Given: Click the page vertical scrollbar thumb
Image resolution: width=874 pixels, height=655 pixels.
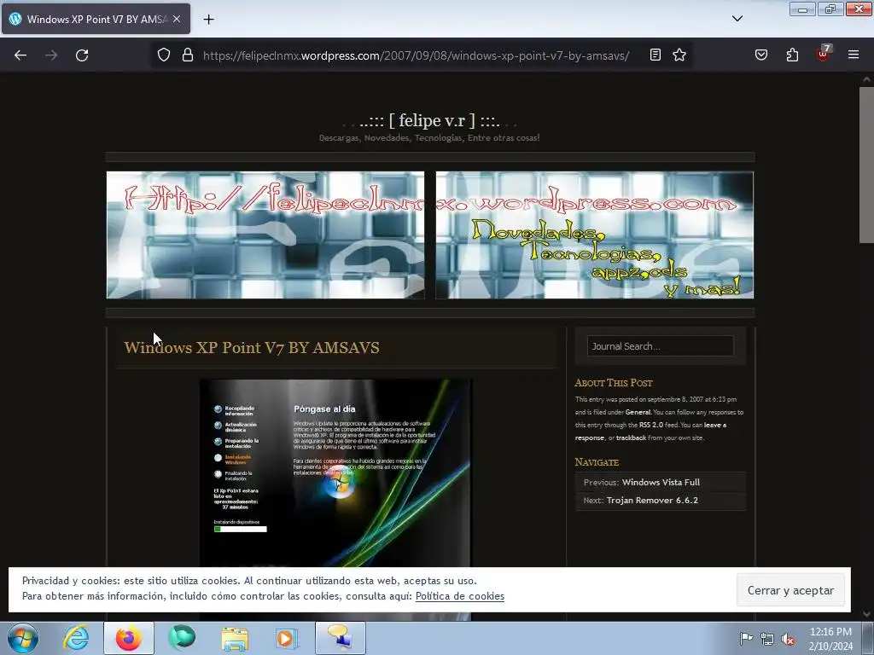Looking at the screenshot, I should pyautogui.click(x=866, y=165).
